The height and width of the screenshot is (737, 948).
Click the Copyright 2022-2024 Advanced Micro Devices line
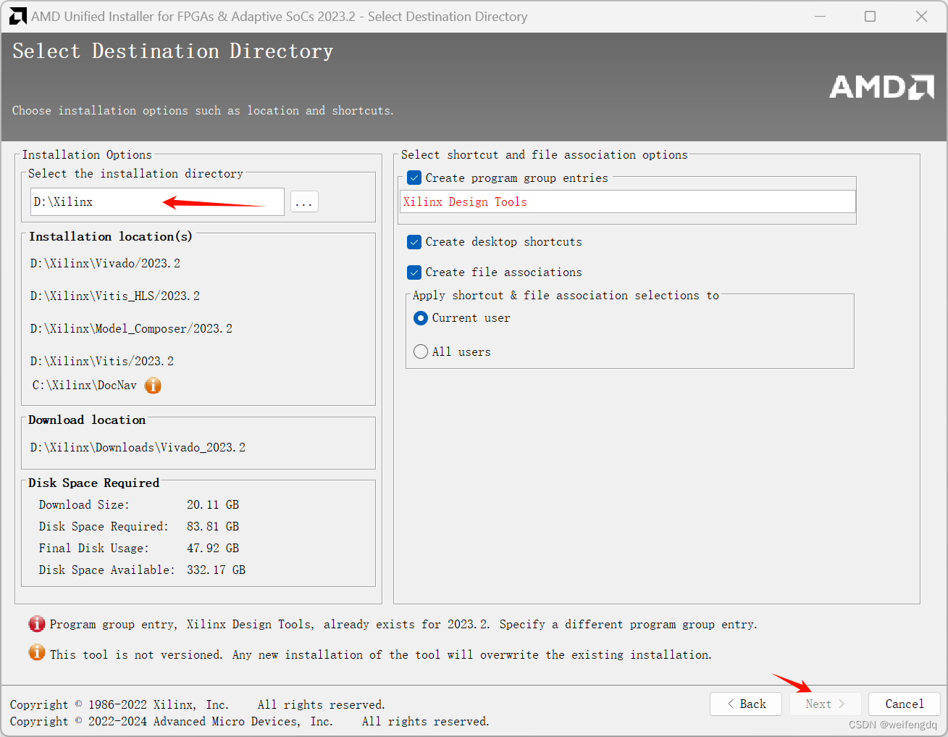pos(250,721)
